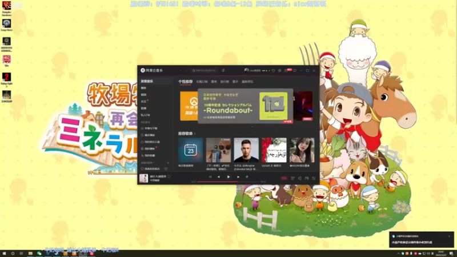Toggle shuffle playback mode icon

pyautogui.click(x=210, y=177)
